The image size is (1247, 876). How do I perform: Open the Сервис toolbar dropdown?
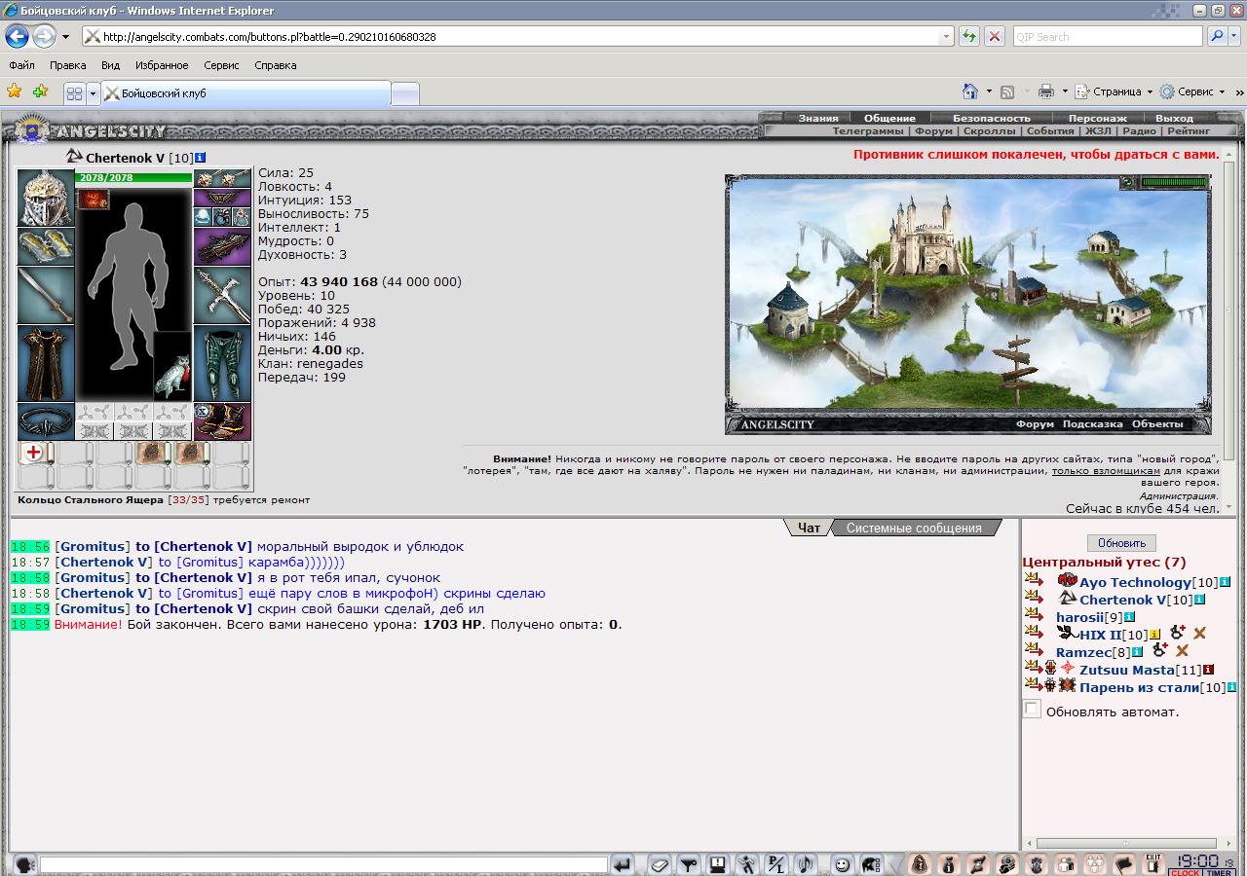[x=1192, y=91]
